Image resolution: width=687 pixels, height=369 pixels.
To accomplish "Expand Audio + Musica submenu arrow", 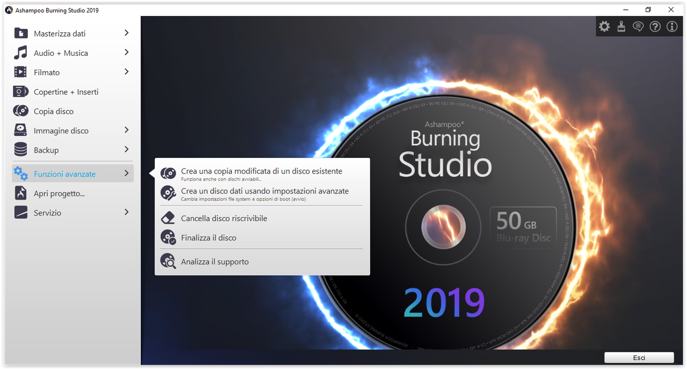I will 127,53.
